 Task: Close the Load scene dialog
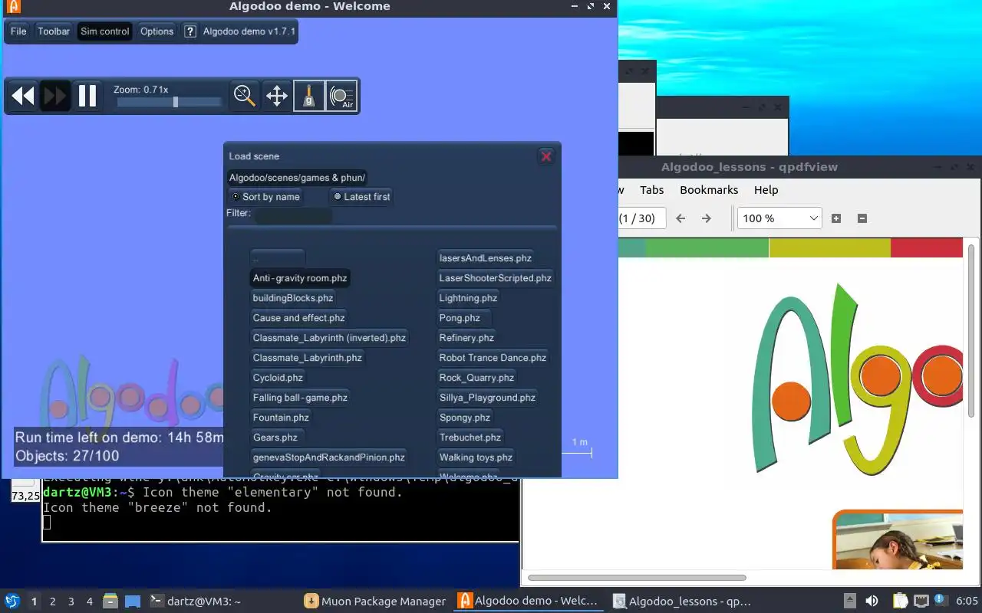click(546, 156)
